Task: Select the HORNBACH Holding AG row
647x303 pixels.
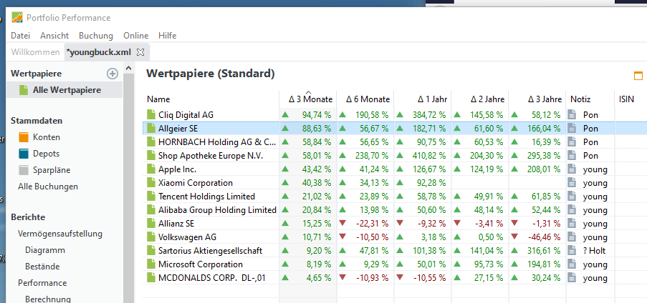Action: point(395,142)
